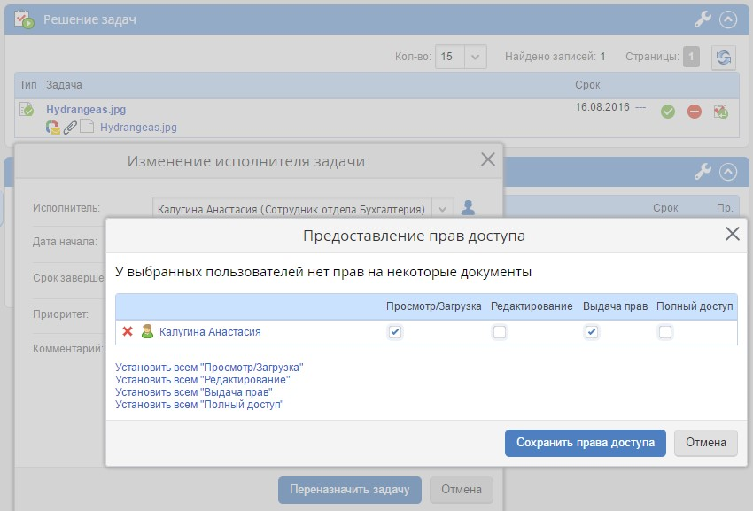Collapse the Решение задач panel

pyautogui.click(x=728, y=19)
